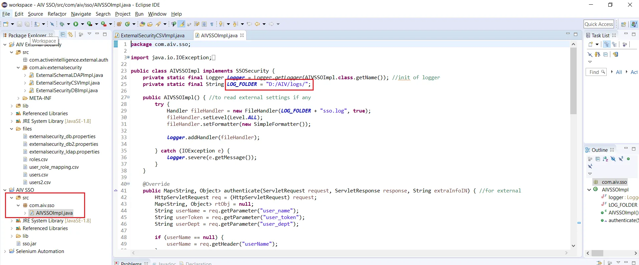Click Previous Annotation arrow icon
Viewport: 639px width, 265px height.
[235, 24]
